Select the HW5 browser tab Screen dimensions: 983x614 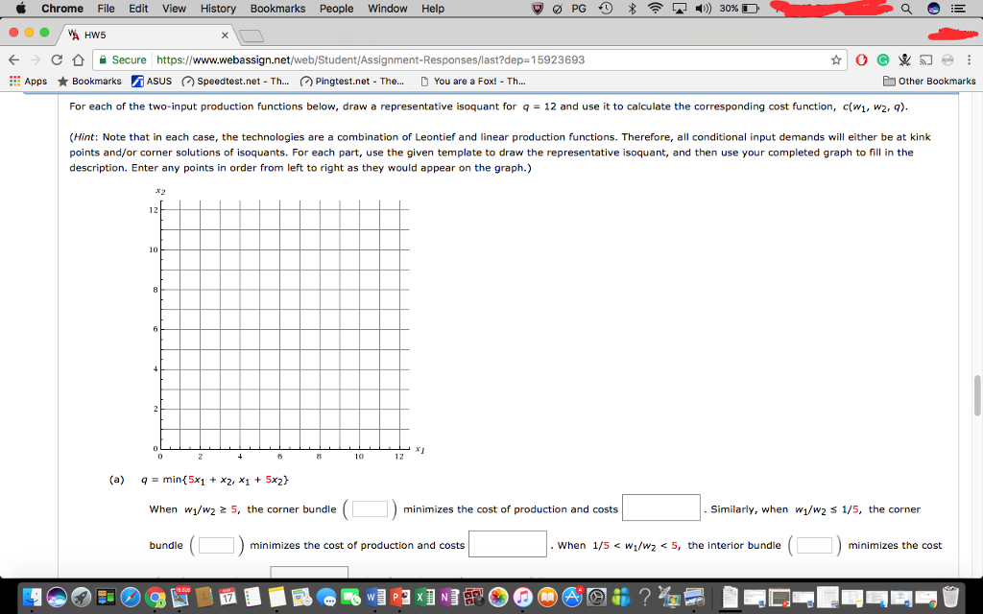147,35
